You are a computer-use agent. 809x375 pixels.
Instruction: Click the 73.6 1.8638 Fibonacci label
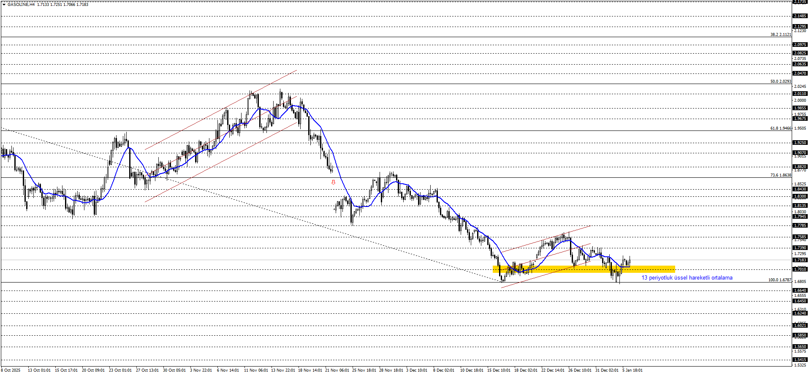pos(780,175)
